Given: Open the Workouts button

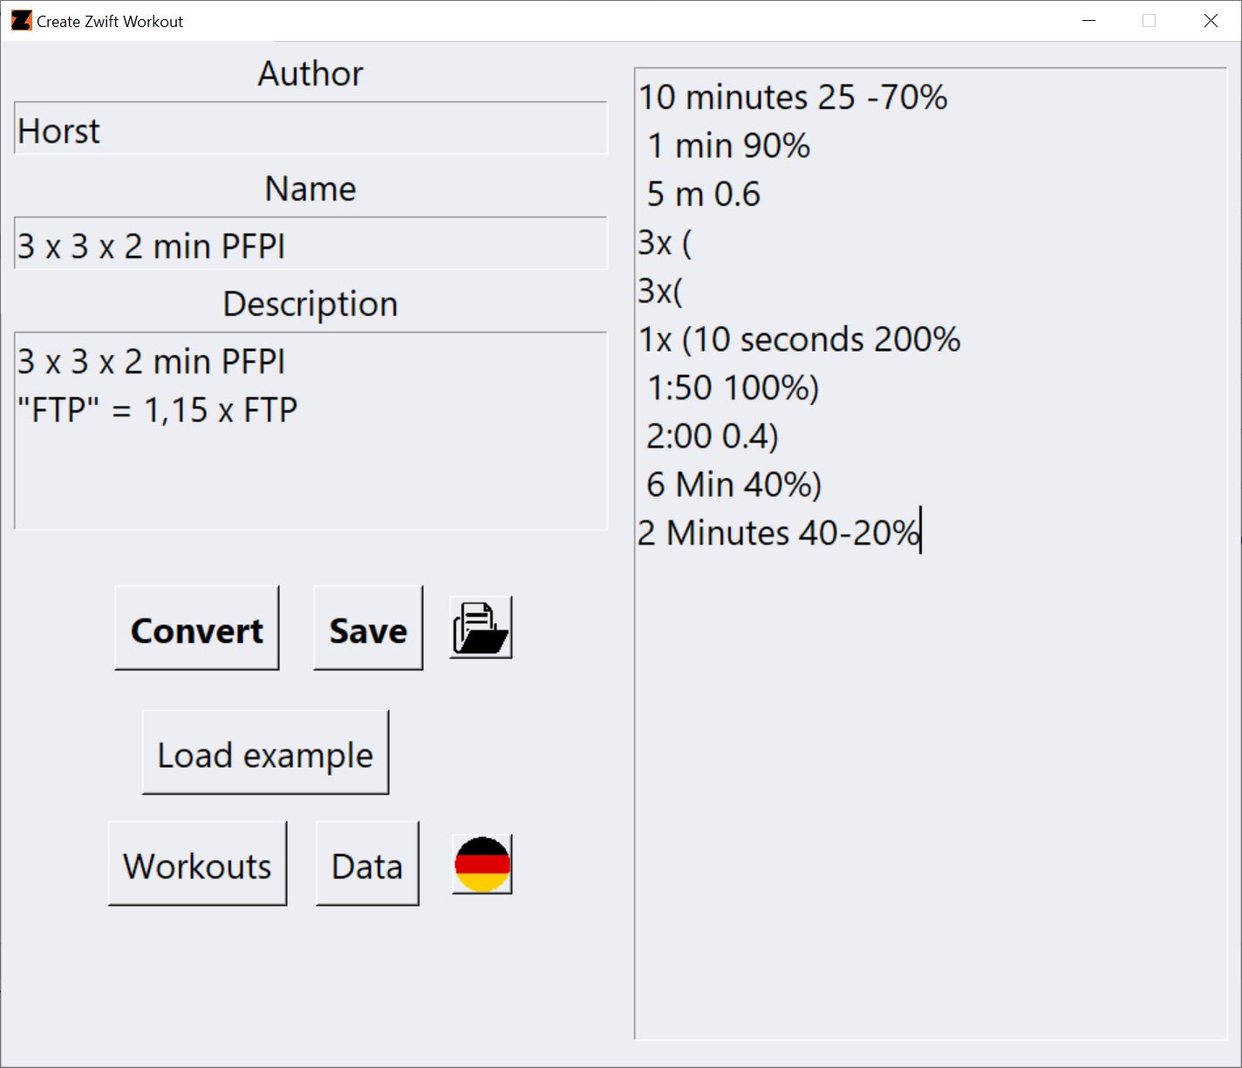Looking at the screenshot, I should point(197,864).
